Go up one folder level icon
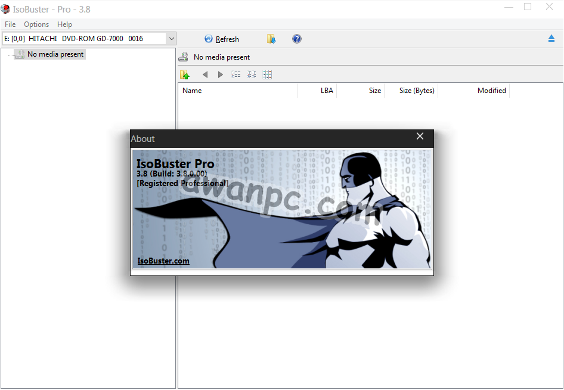The height and width of the screenshot is (390, 564). (185, 75)
